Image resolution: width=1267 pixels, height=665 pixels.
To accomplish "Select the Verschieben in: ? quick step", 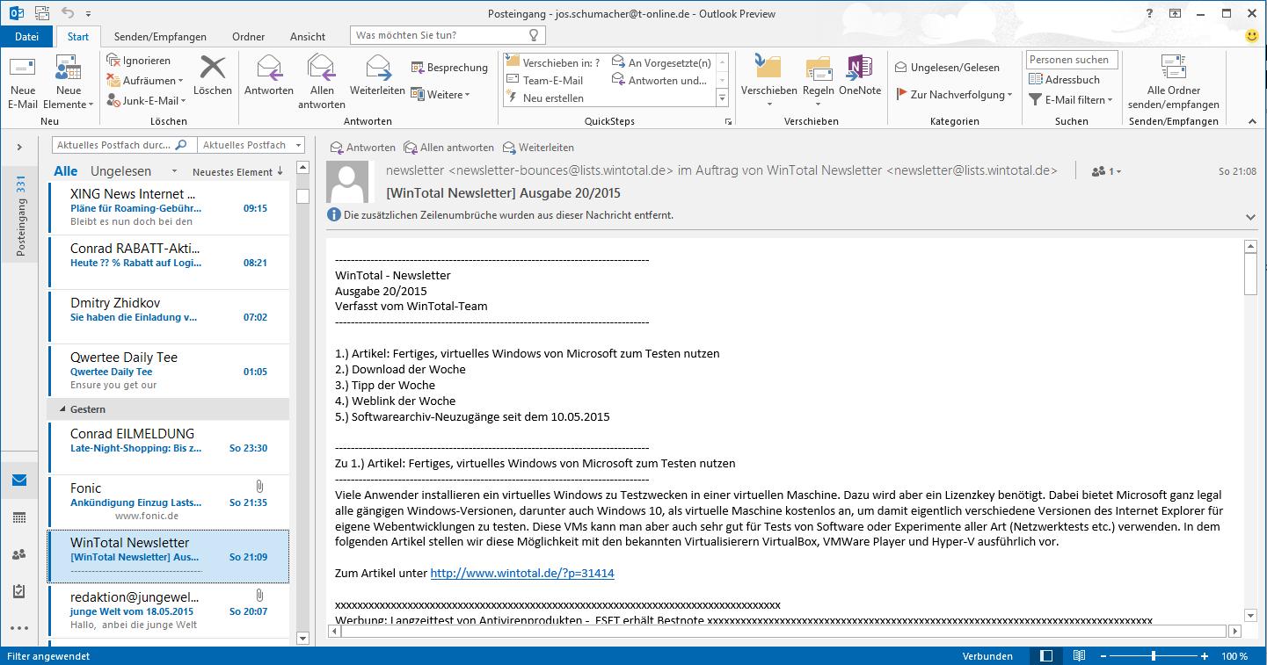I will [x=555, y=63].
